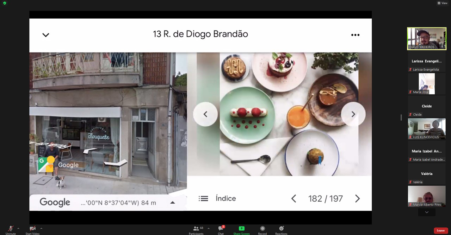Click the green encryption shield icon

[x=5, y=3]
